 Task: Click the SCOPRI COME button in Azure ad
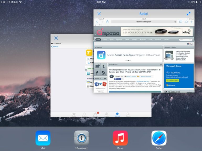pyautogui.click(x=172, y=80)
